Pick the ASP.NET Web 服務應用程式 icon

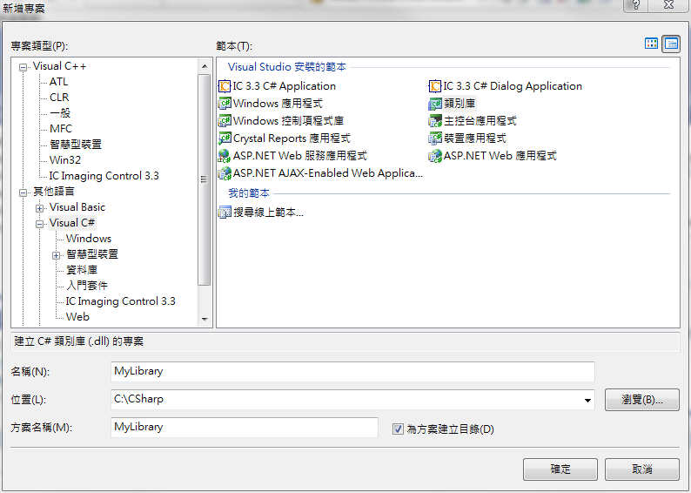click(225, 156)
